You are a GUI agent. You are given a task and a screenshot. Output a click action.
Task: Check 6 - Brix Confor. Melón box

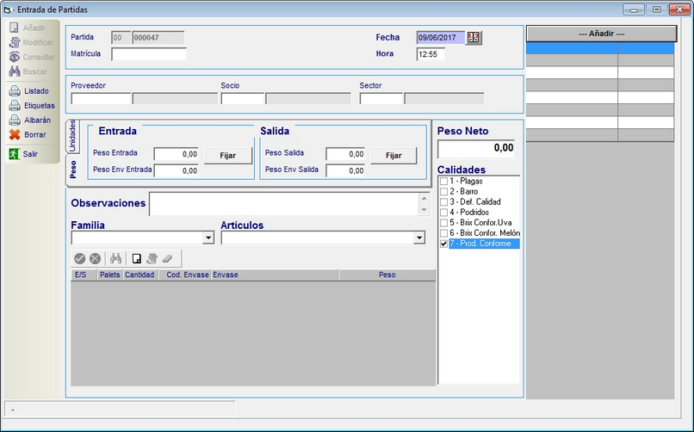(443, 233)
